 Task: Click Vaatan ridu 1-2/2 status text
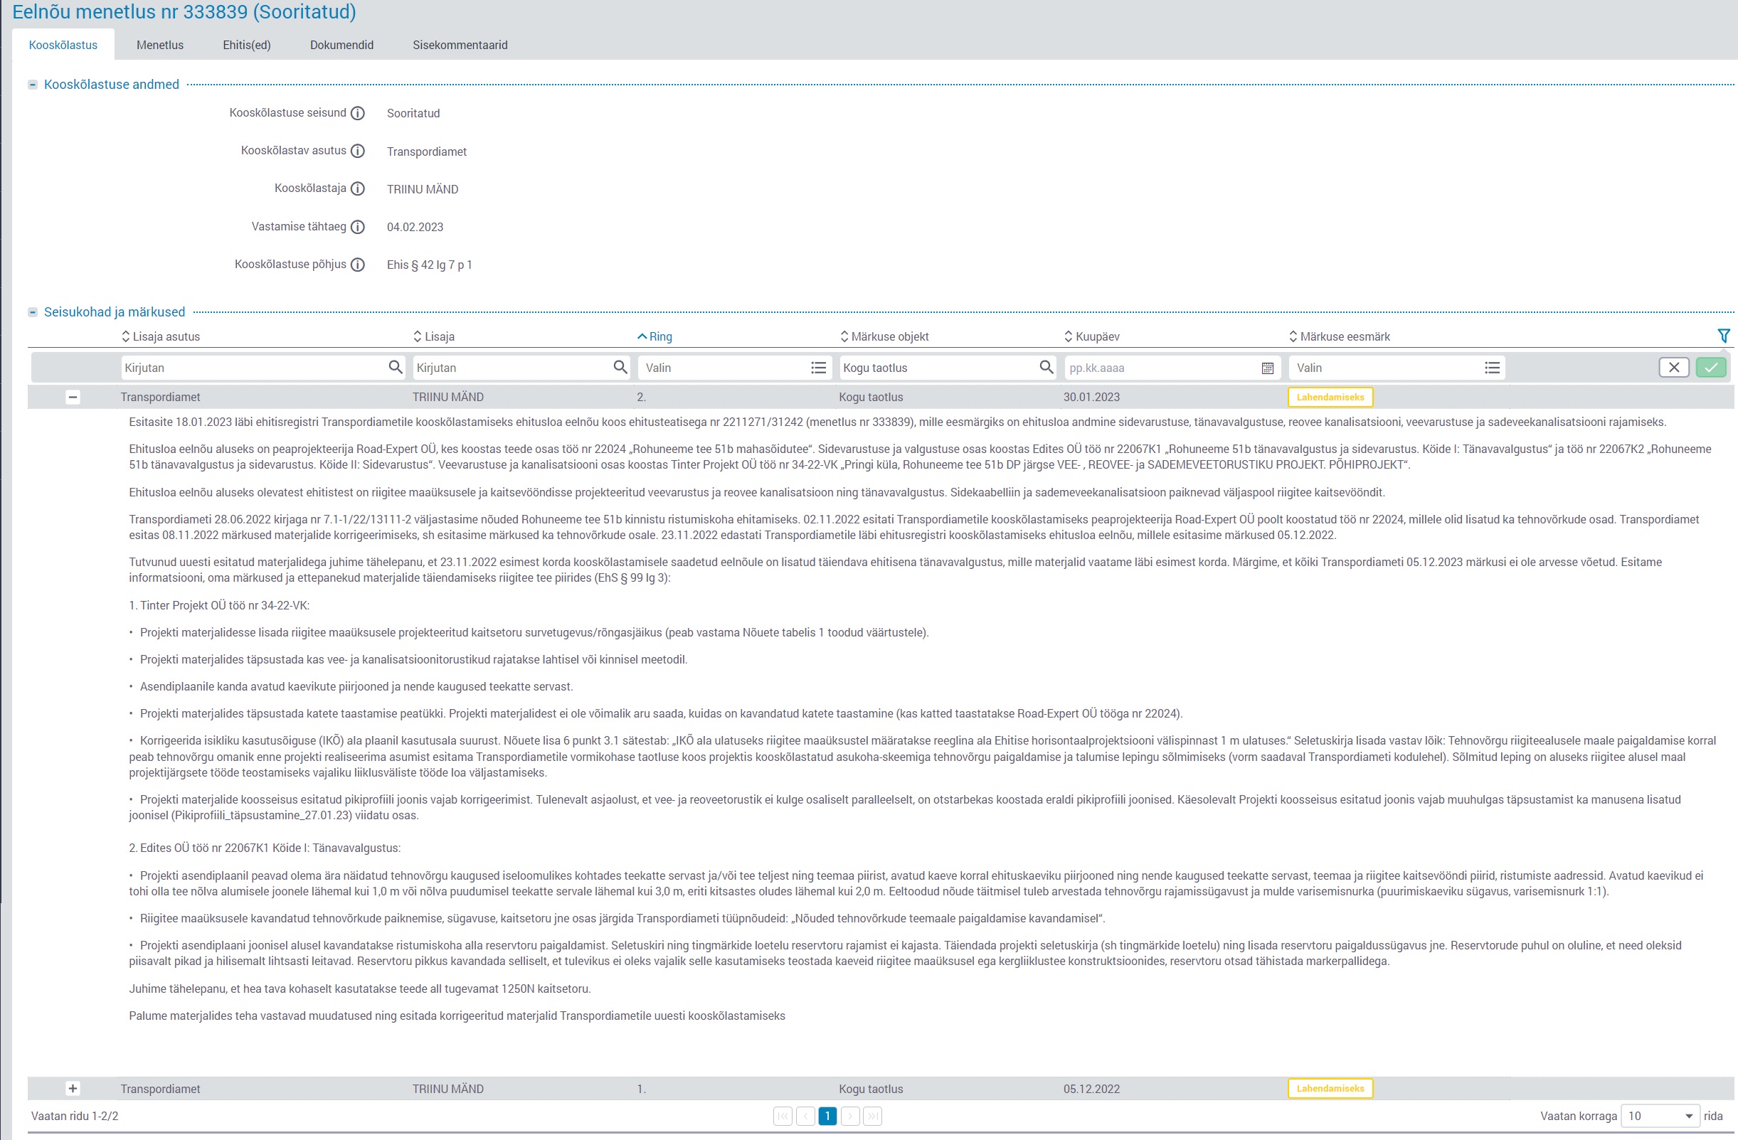coord(75,1117)
